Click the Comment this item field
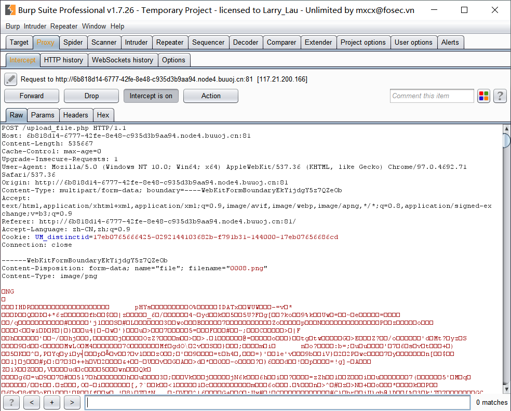Viewport: 511px width, 411px height. [432, 96]
